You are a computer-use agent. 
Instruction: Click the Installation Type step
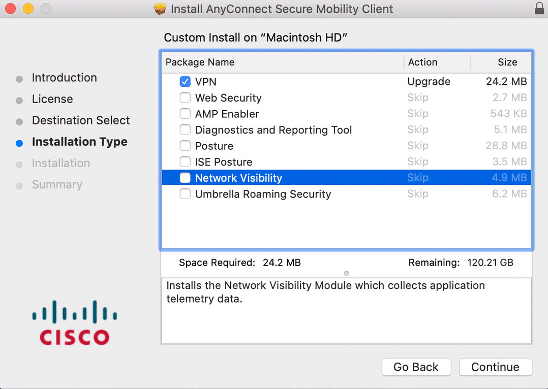click(80, 142)
